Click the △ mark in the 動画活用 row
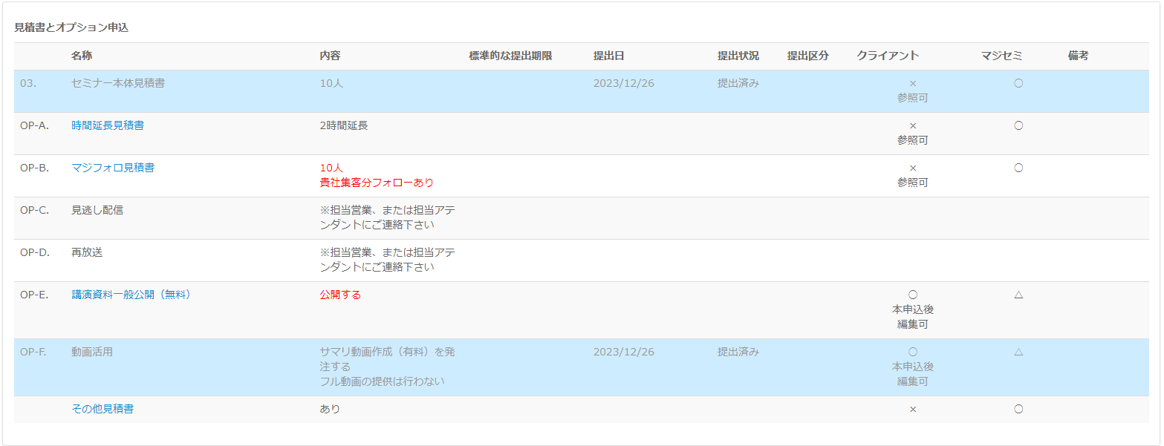Image resolution: width=1164 pixels, height=446 pixels. [1018, 352]
